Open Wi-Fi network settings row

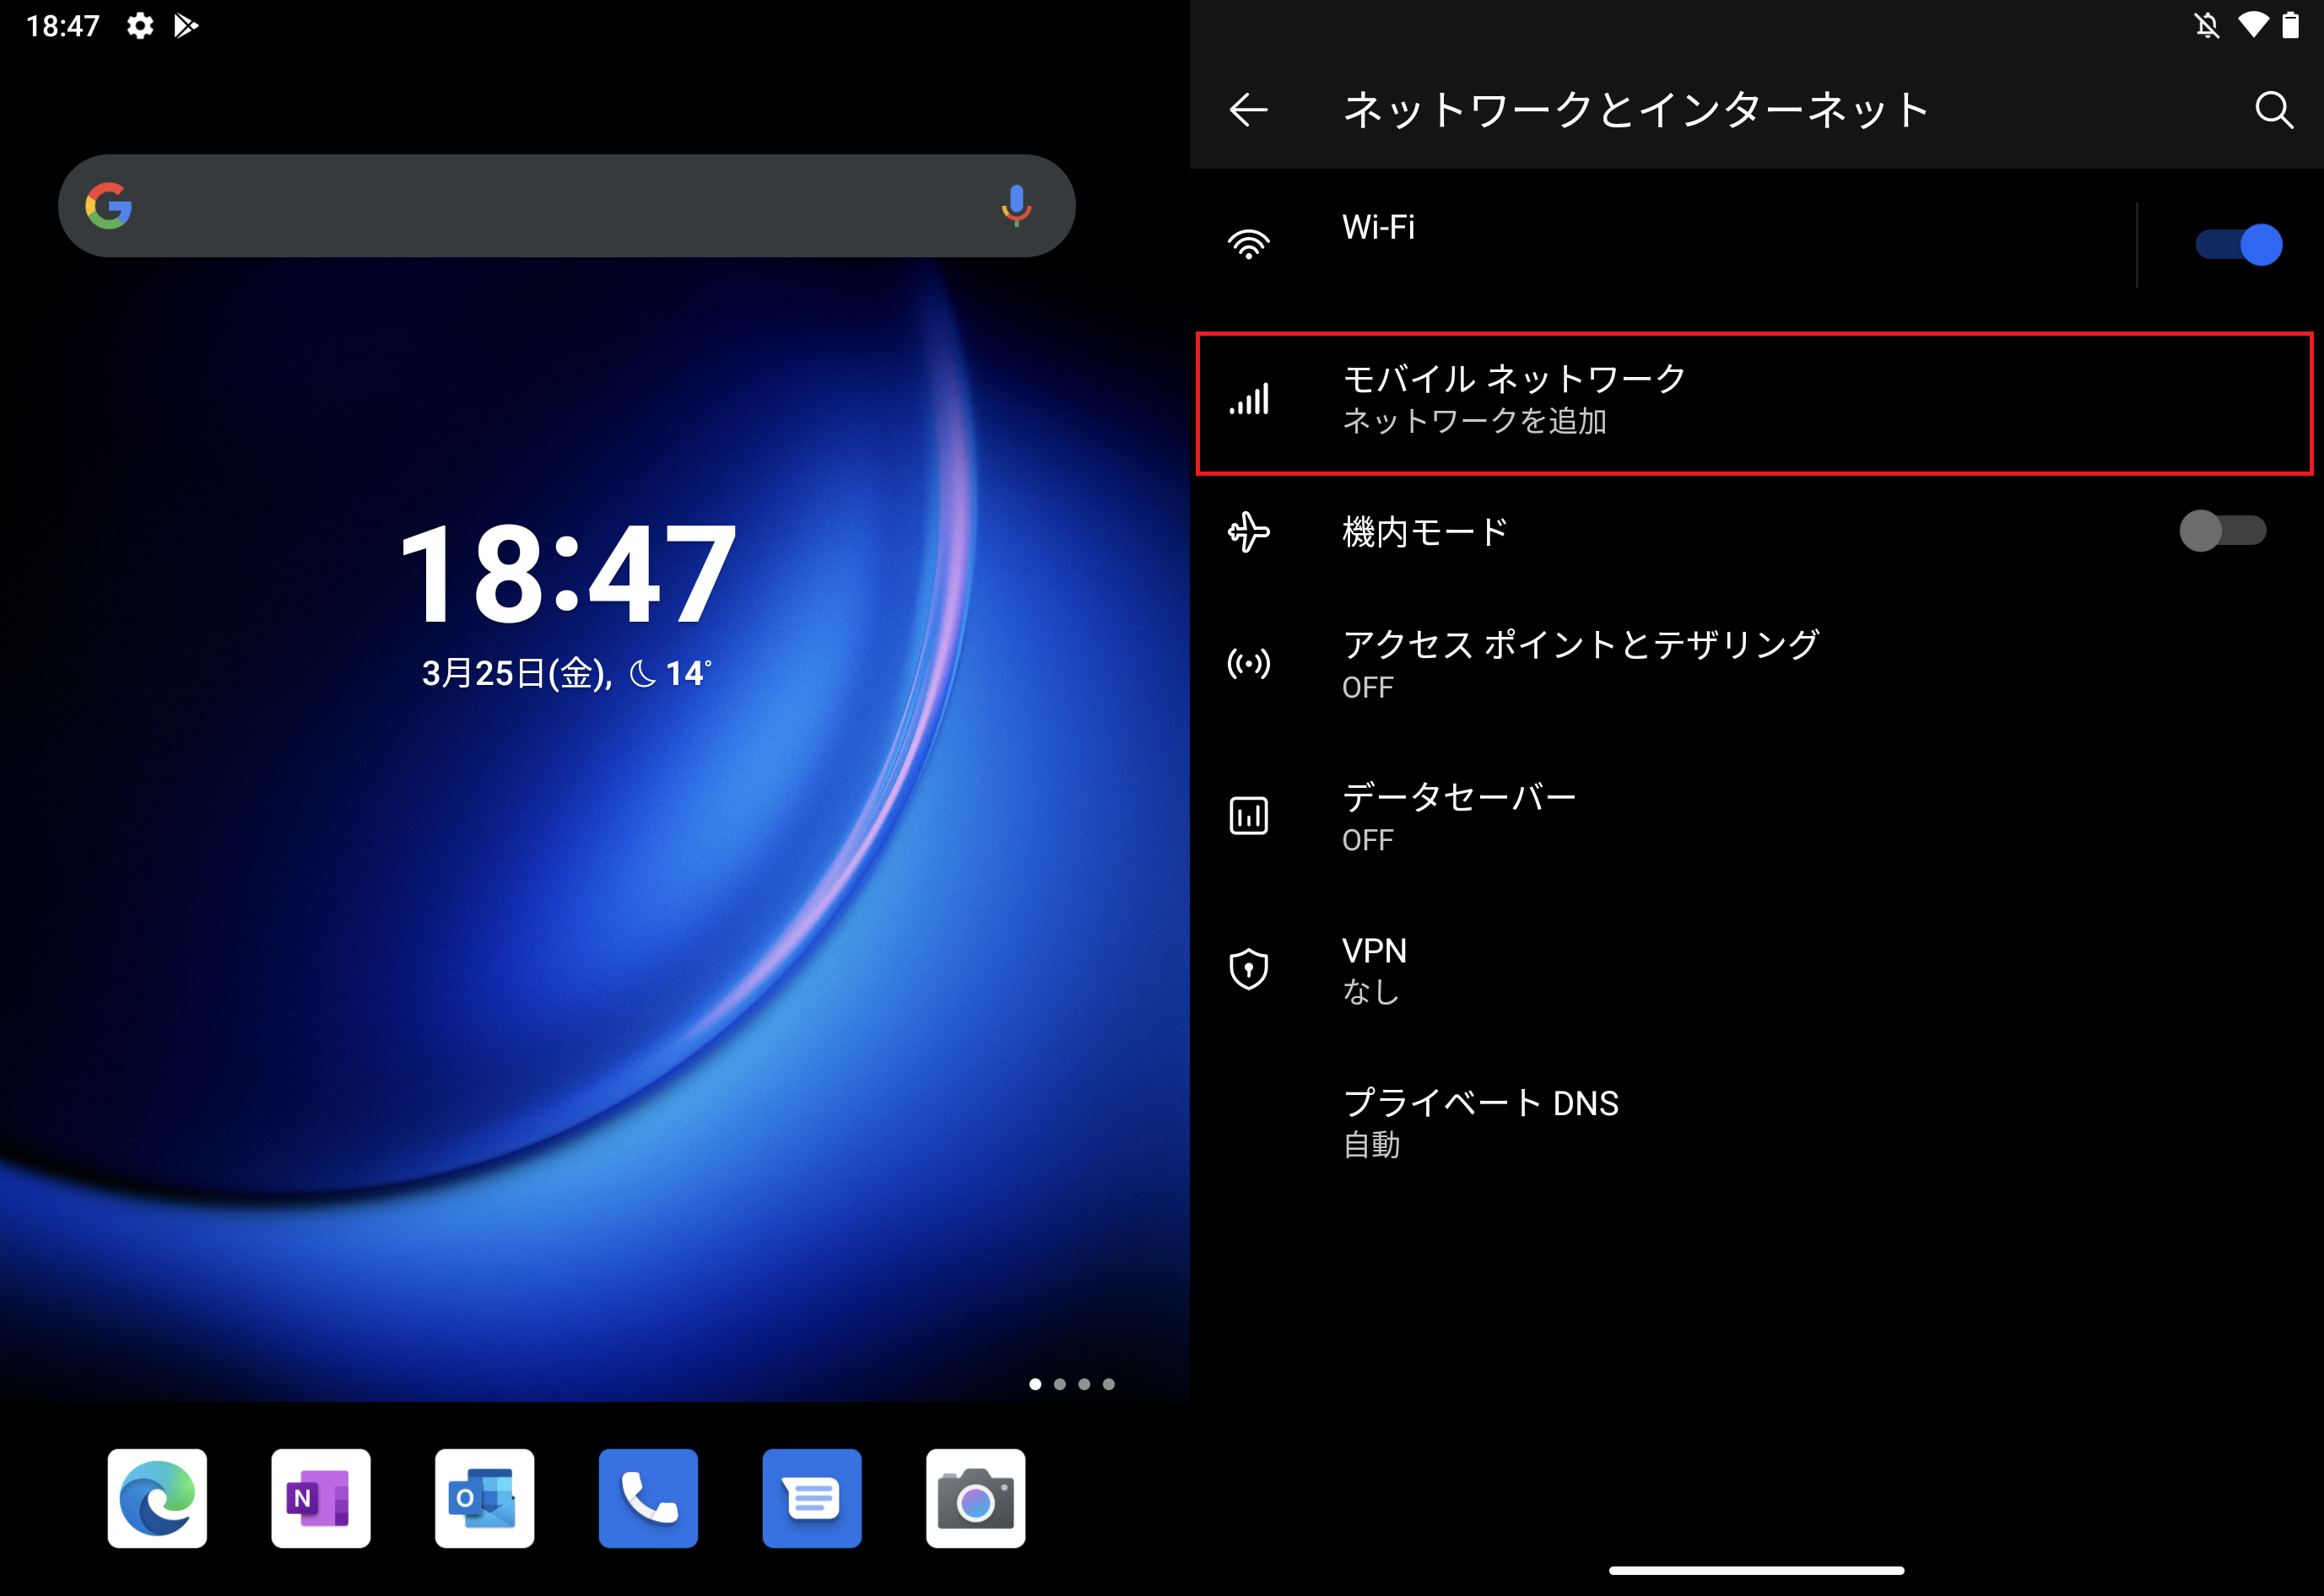click(1662, 245)
